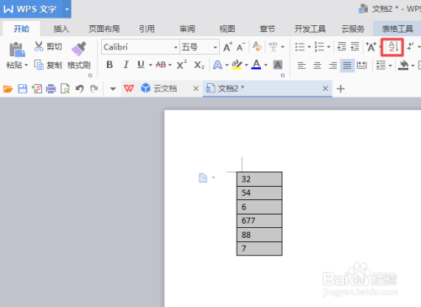Click the print preview icon
Screen dimensions: 421x307
pyautogui.click(x=65, y=89)
